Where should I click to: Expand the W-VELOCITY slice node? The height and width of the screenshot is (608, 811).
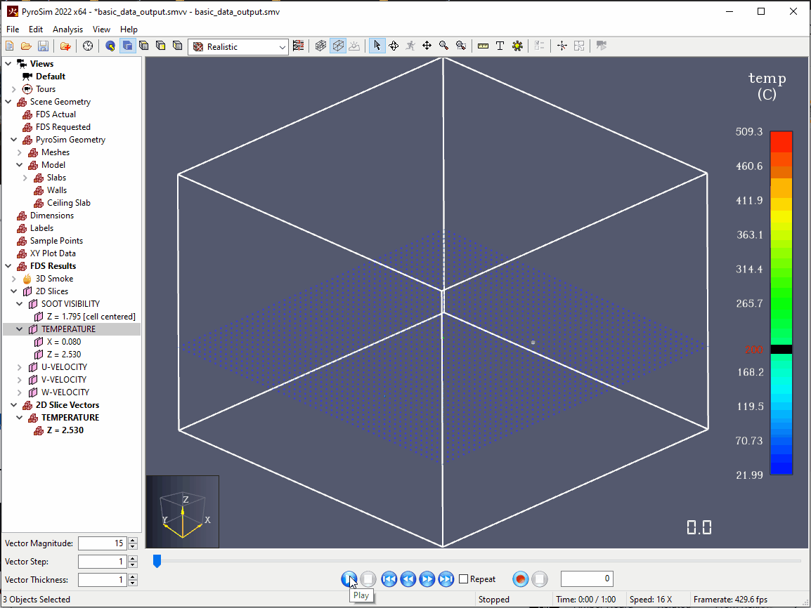click(x=20, y=392)
